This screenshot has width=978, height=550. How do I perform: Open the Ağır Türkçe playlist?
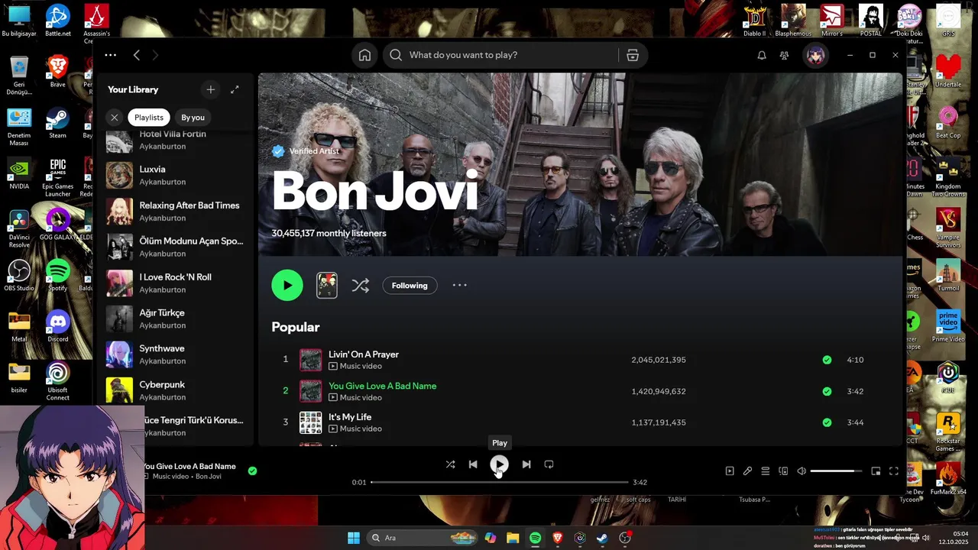pos(176,319)
